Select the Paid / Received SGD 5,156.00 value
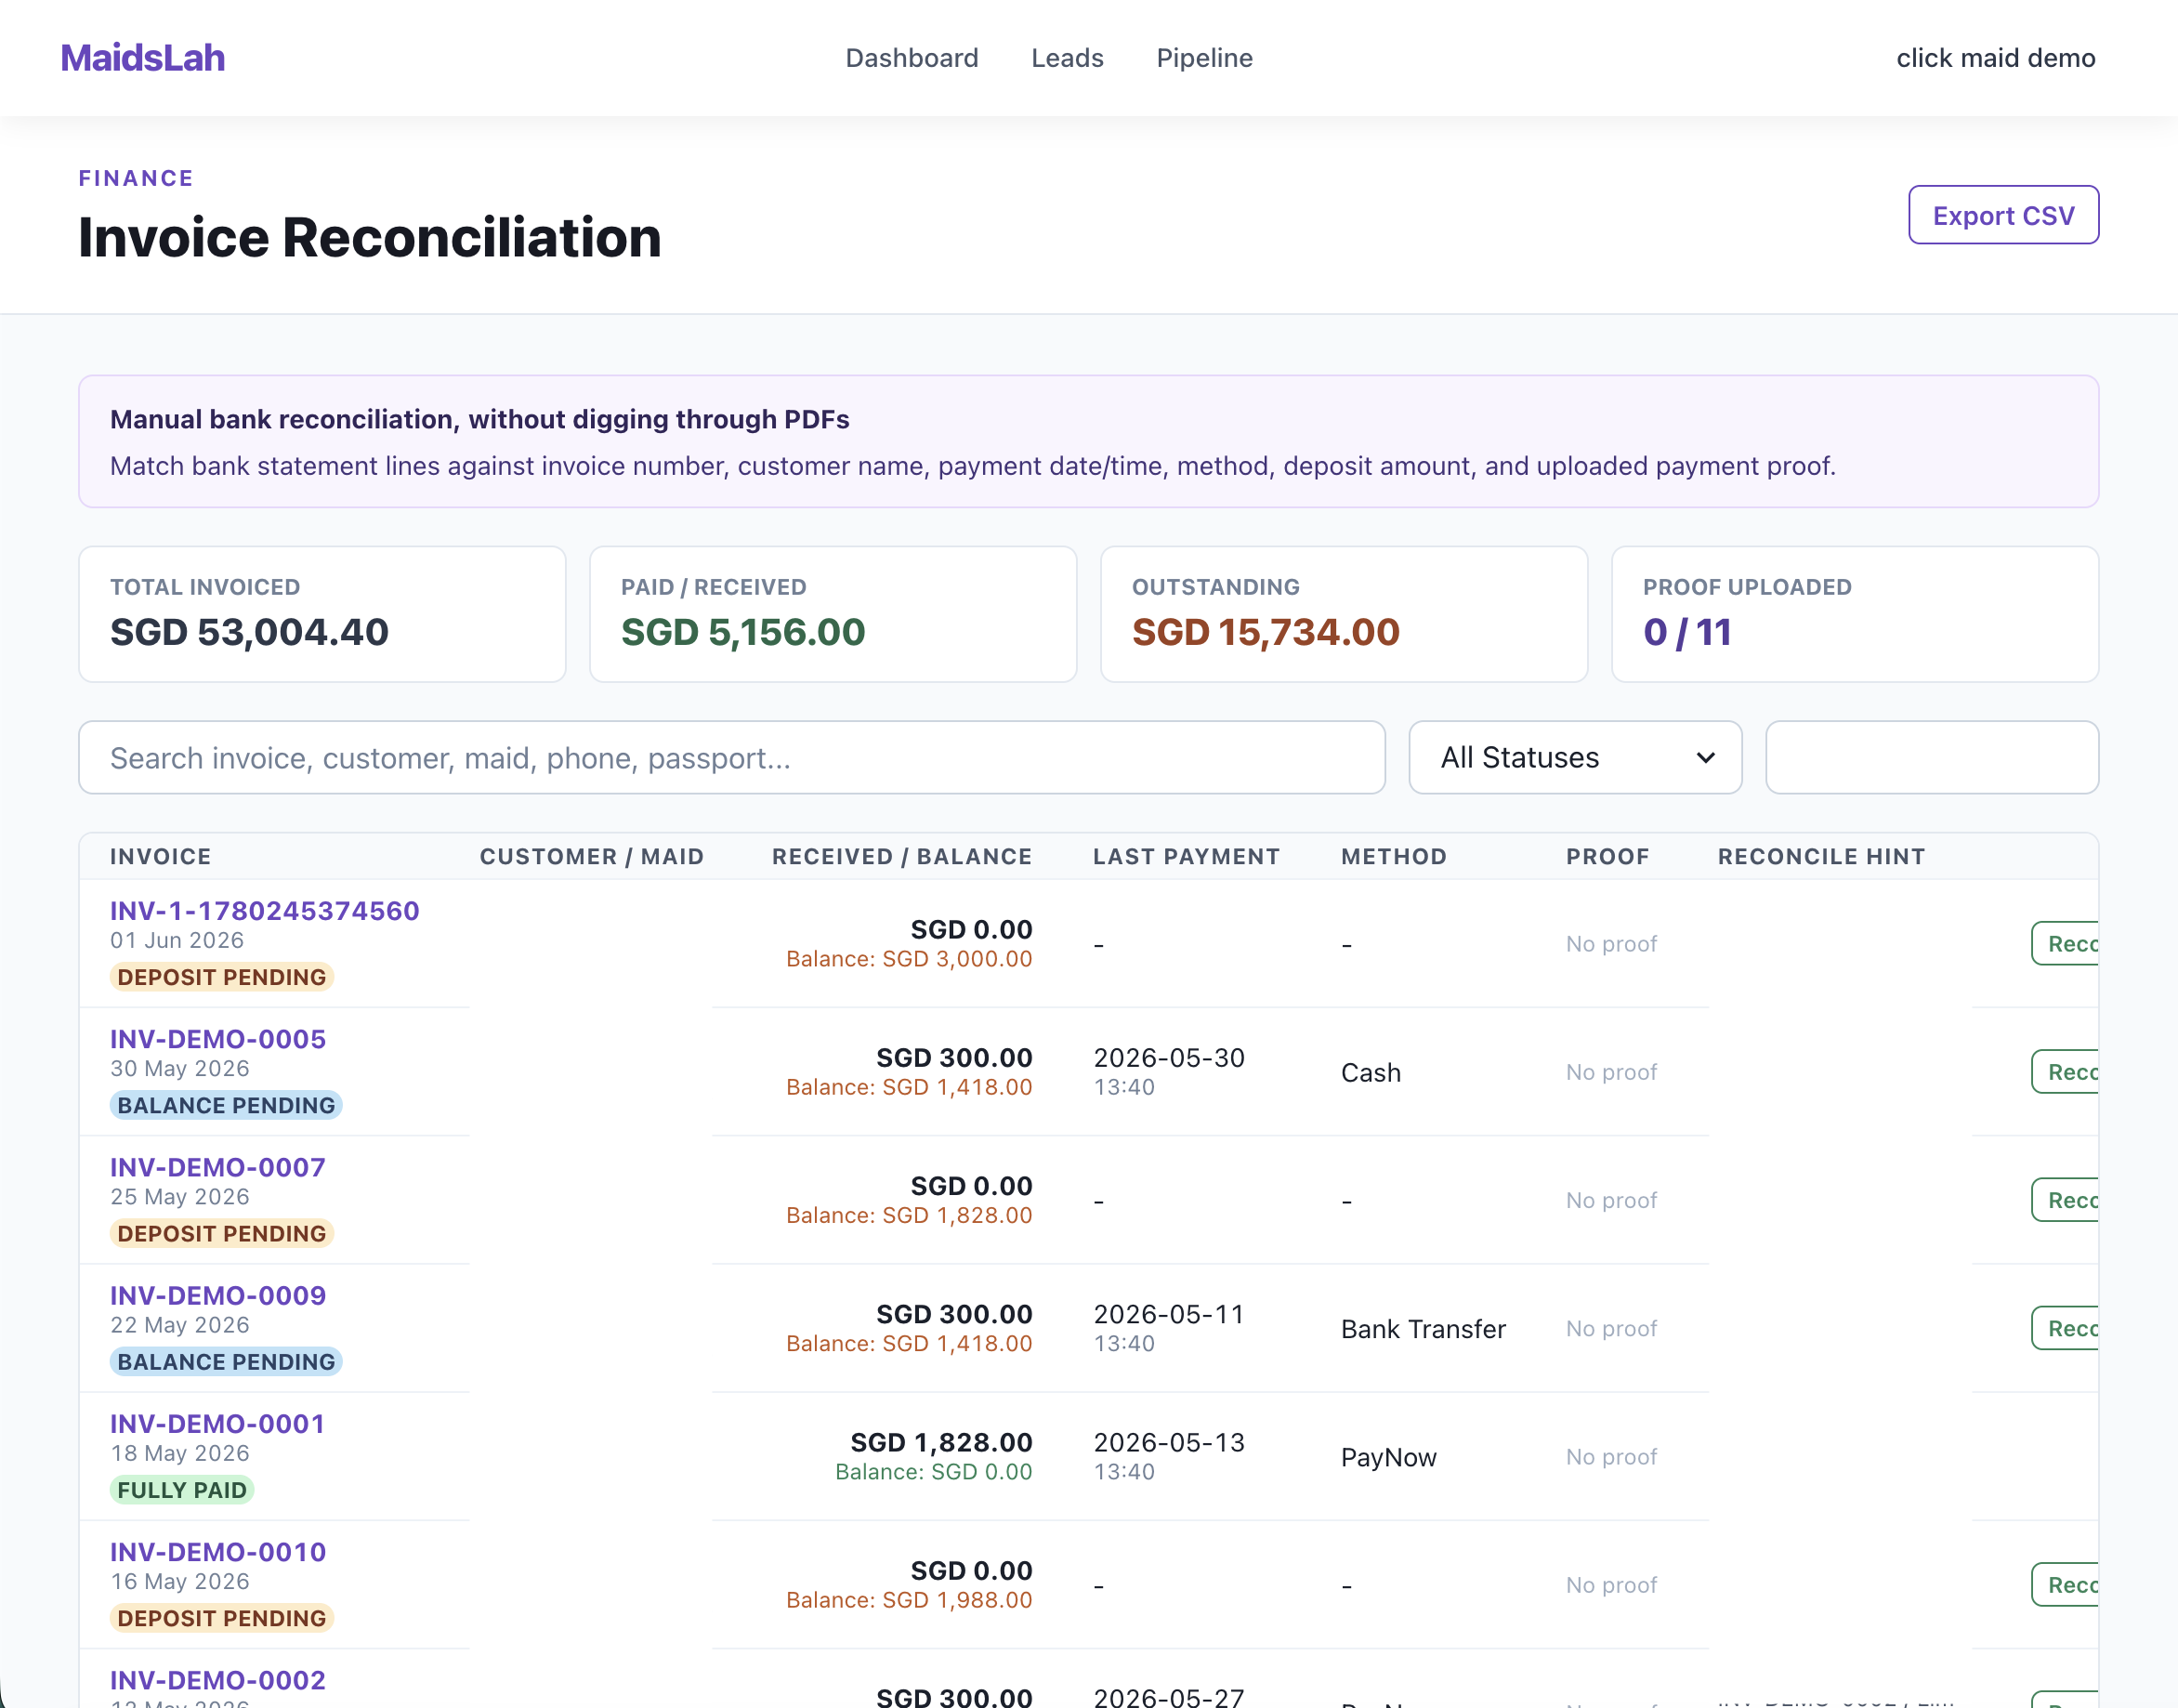The height and width of the screenshot is (1708, 2178). click(743, 632)
